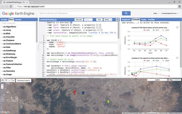
Task: Expand ee.Image docs entry
Action: 2,75
